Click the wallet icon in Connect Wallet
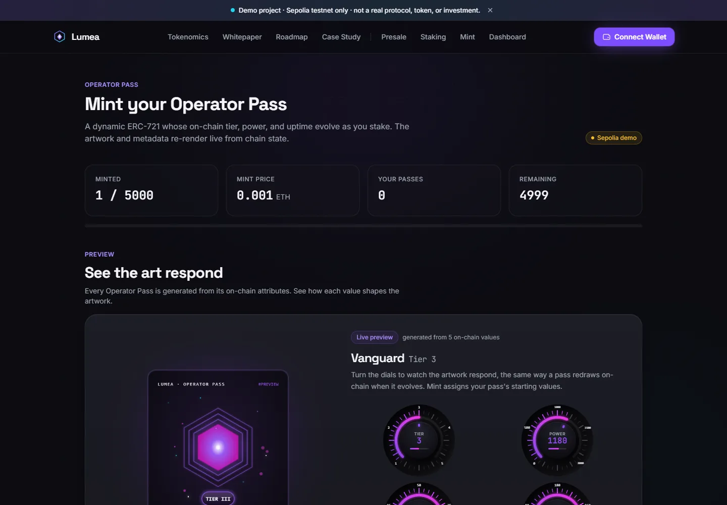The height and width of the screenshot is (505, 727). coord(606,37)
